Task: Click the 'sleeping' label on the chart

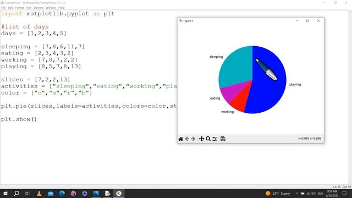Action: pos(216,57)
